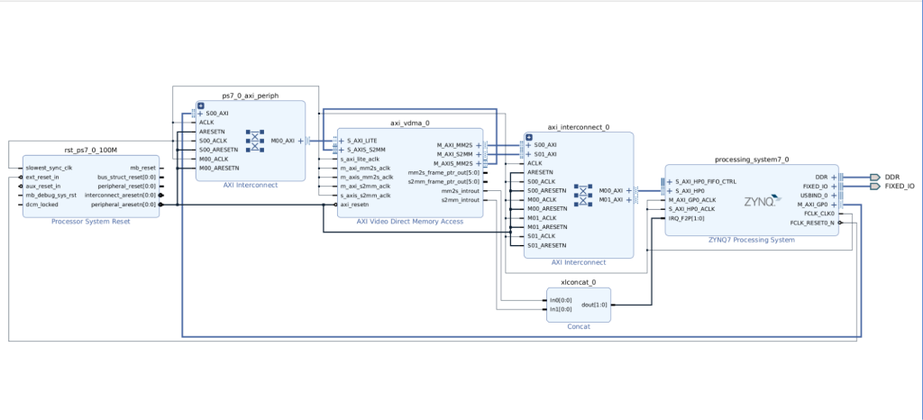Expand the S00_AXI interface on ps7_0_axi_periph
The width and height of the screenshot is (923, 420).
[x=201, y=114]
